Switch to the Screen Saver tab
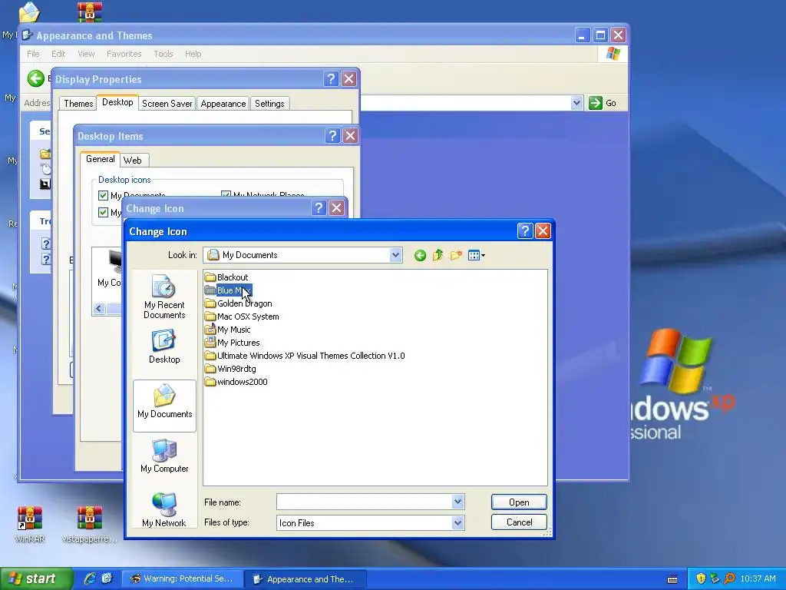The width and height of the screenshot is (786, 590). pyautogui.click(x=167, y=104)
